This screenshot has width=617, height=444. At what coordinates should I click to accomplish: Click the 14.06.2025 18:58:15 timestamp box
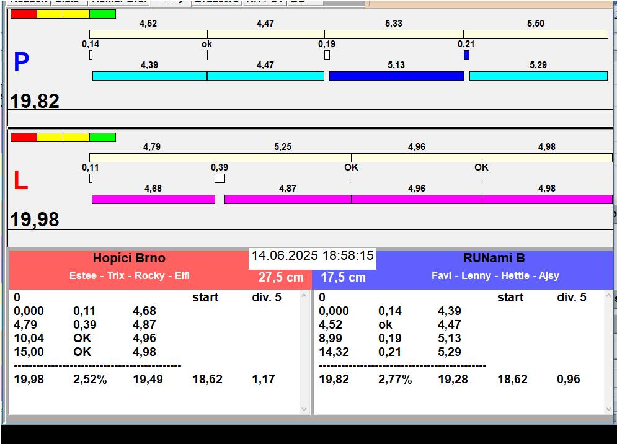tap(313, 256)
